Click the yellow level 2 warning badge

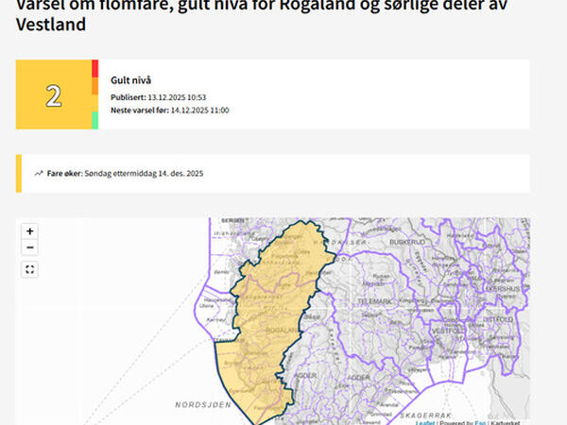pos(54,95)
